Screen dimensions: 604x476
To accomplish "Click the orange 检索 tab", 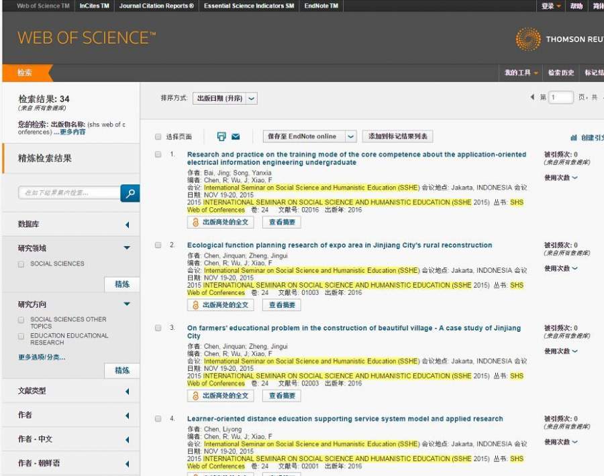I will (x=26, y=72).
